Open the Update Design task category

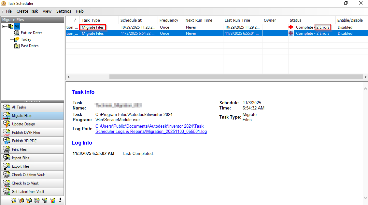(32, 124)
